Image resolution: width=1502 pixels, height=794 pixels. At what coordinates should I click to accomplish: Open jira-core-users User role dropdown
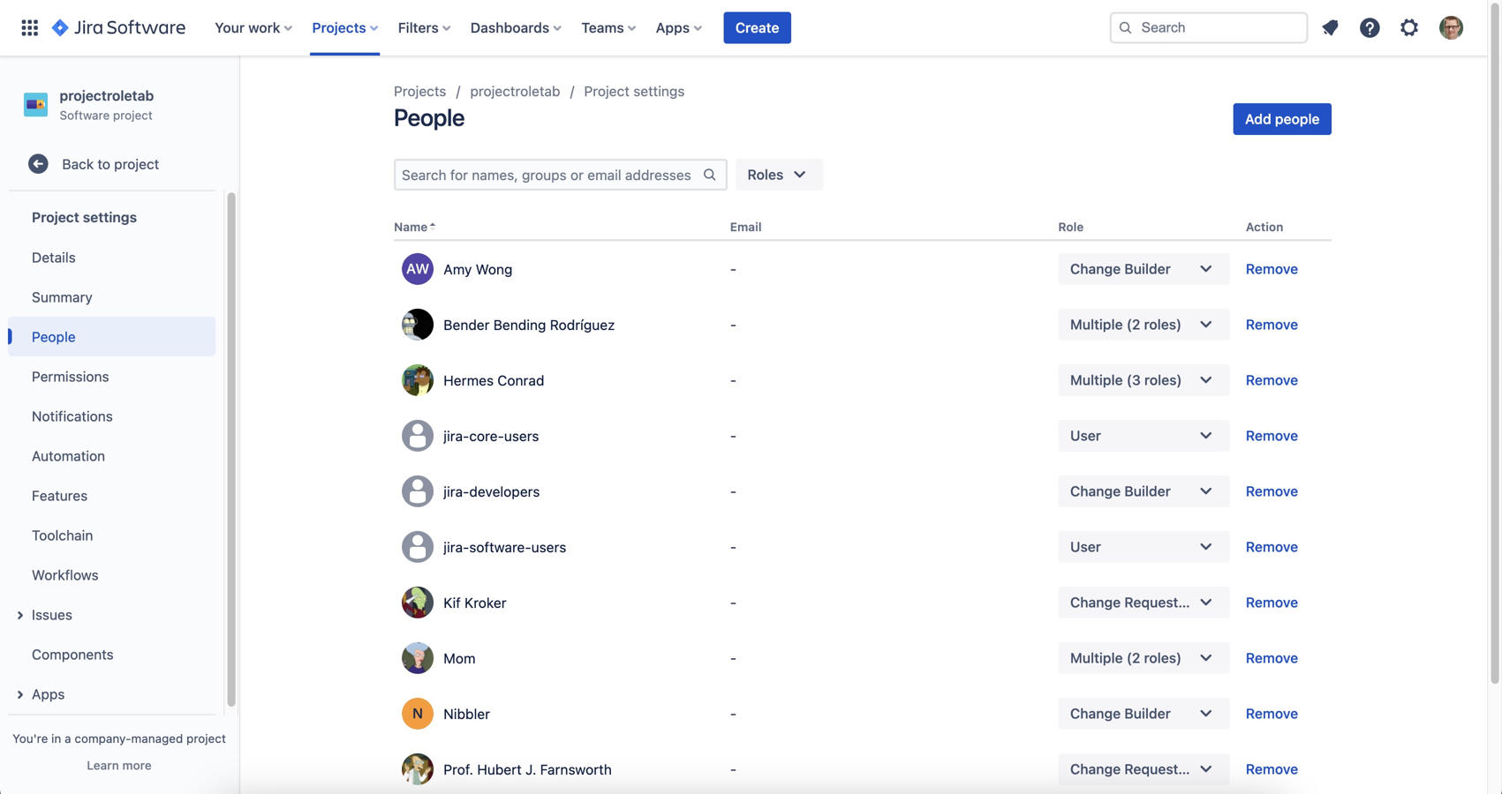pyautogui.click(x=1143, y=436)
